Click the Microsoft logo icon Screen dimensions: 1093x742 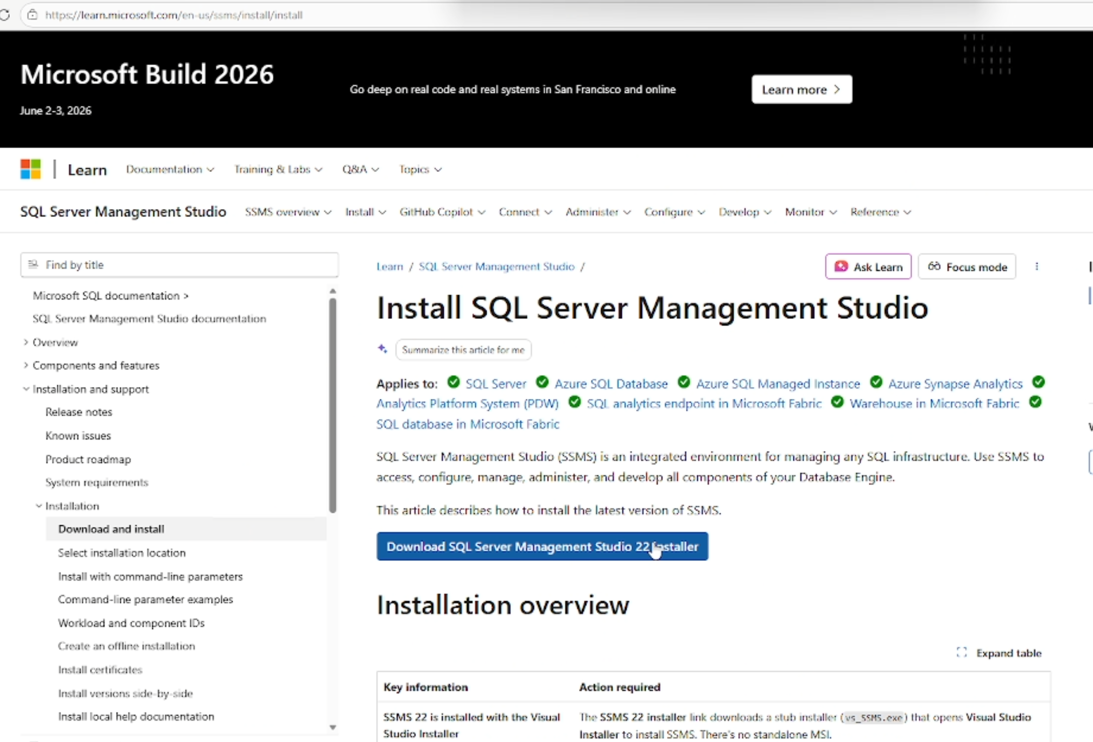pyautogui.click(x=30, y=169)
